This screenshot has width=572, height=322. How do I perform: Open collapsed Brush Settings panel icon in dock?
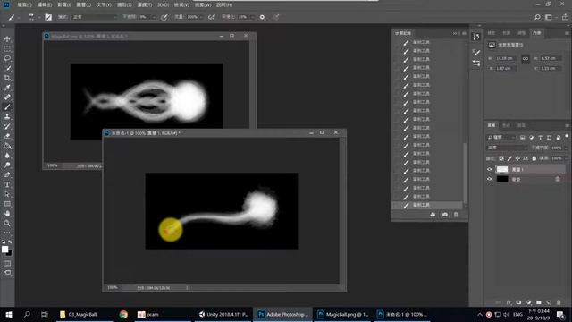tap(476, 52)
